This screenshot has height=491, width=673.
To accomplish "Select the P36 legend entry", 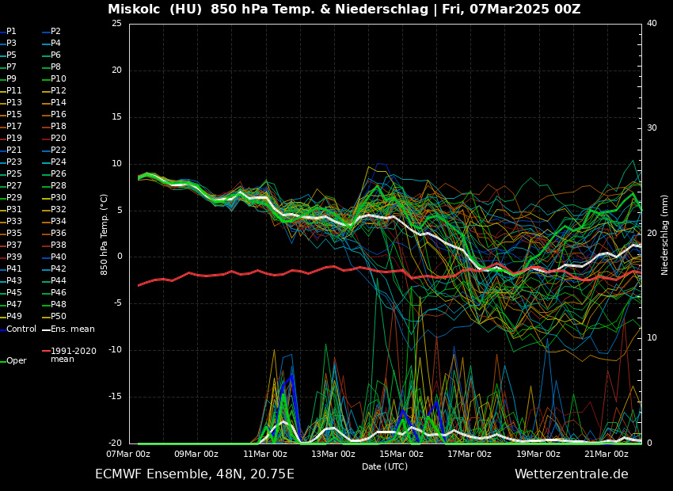I will point(59,233).
